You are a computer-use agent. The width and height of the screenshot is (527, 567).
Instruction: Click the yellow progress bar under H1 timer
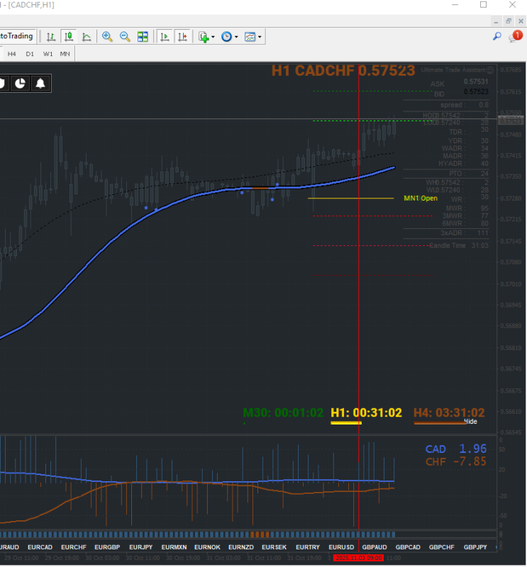[346, 422]
